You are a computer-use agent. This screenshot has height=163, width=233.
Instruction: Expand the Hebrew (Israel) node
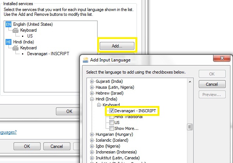(x=92, y=93)
